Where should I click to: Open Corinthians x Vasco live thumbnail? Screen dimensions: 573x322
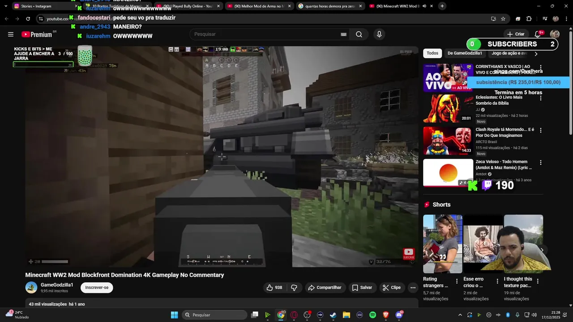tap(448, 77)
